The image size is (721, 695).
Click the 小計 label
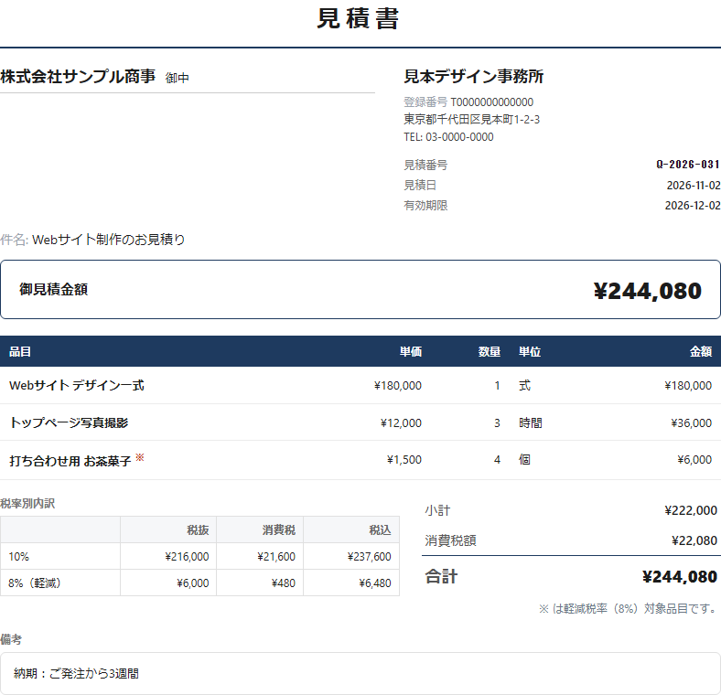pyautogui.click(x=437, y=510)
